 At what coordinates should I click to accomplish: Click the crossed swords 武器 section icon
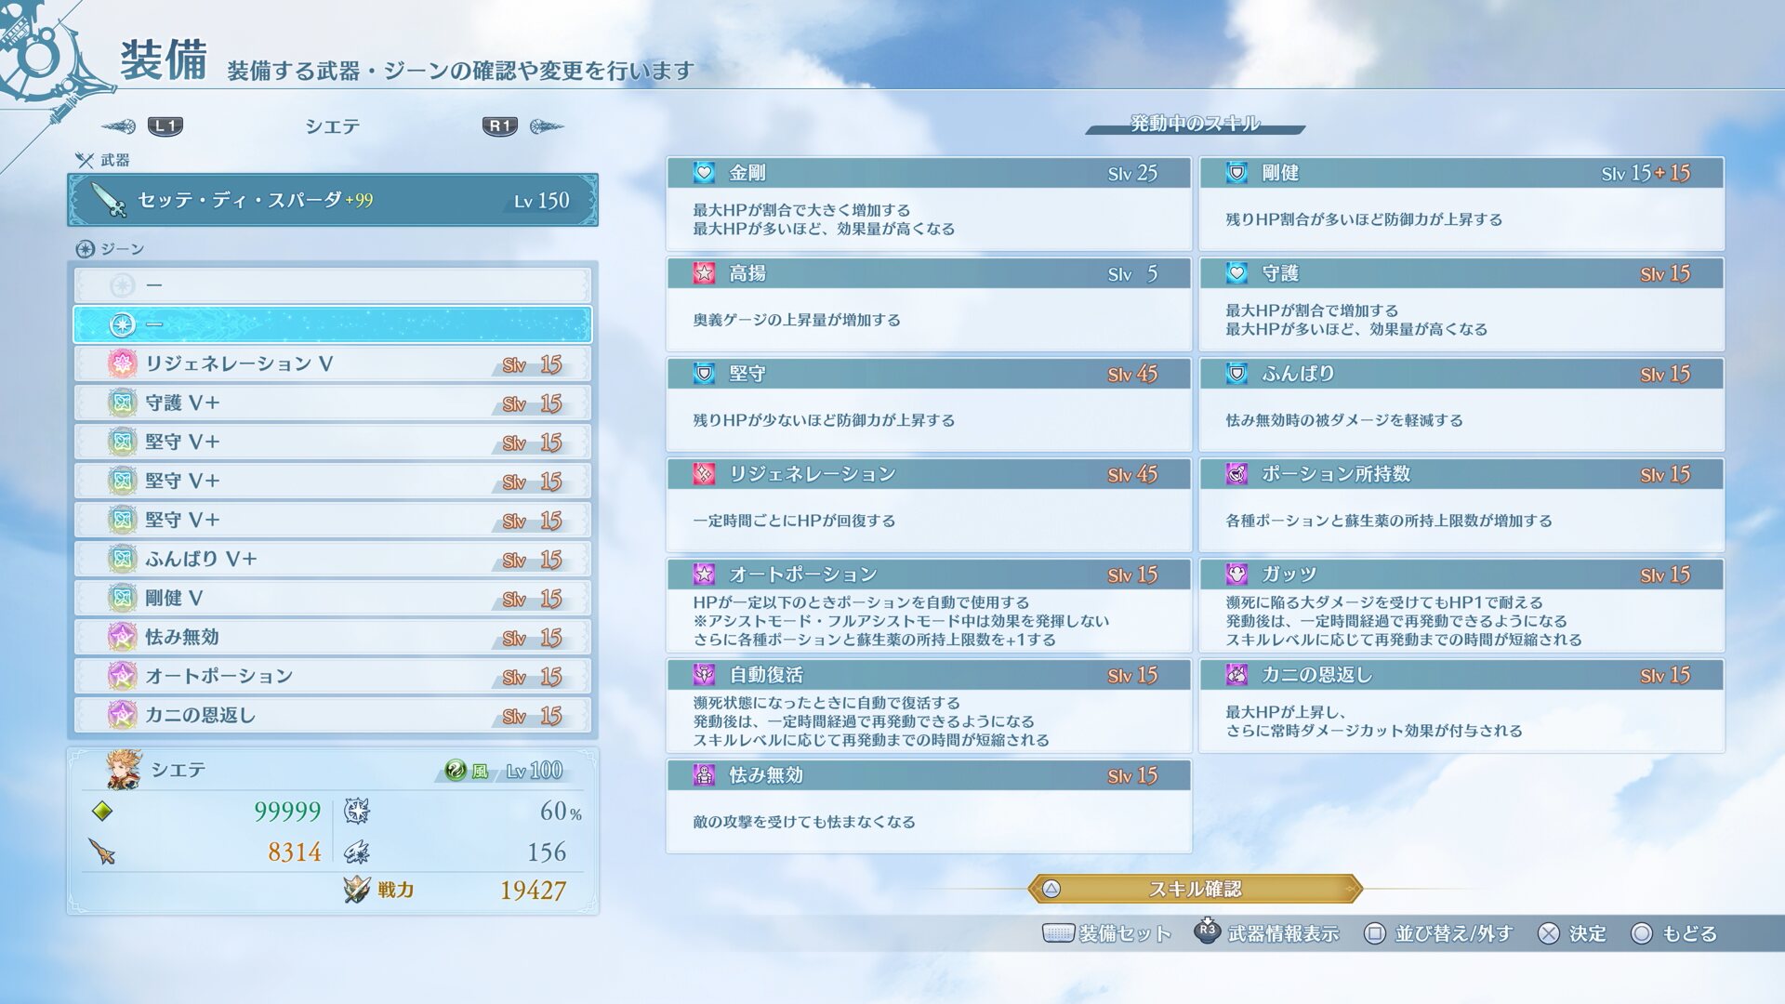pos(85,160)
